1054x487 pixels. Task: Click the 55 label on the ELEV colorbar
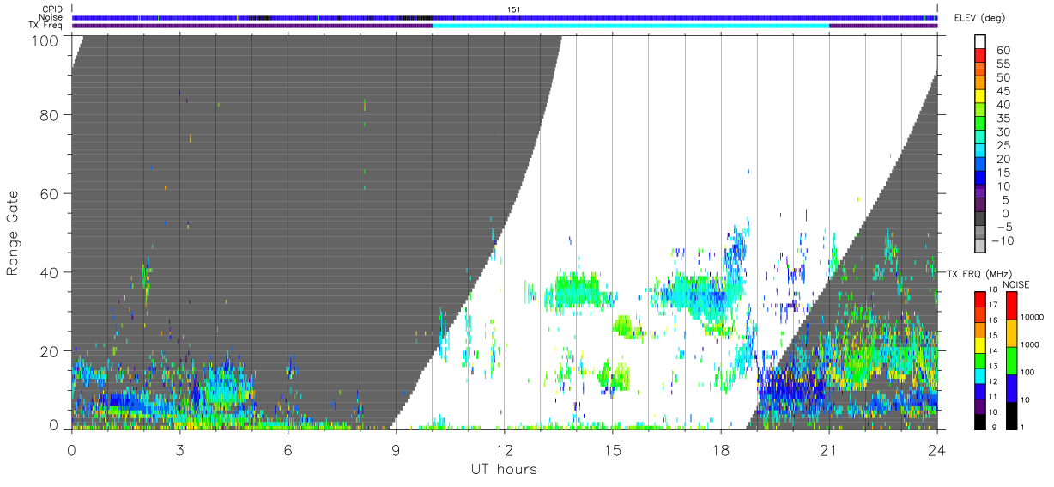tap(1002, 64)
